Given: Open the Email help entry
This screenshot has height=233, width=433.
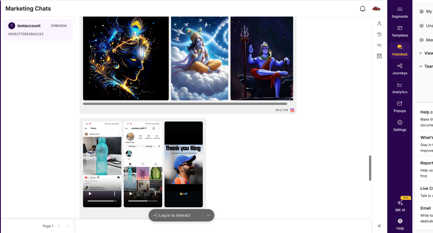Looking at the screenshot, I should 426,214.
